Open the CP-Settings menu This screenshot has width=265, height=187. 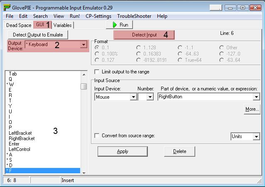click(98, 16)
